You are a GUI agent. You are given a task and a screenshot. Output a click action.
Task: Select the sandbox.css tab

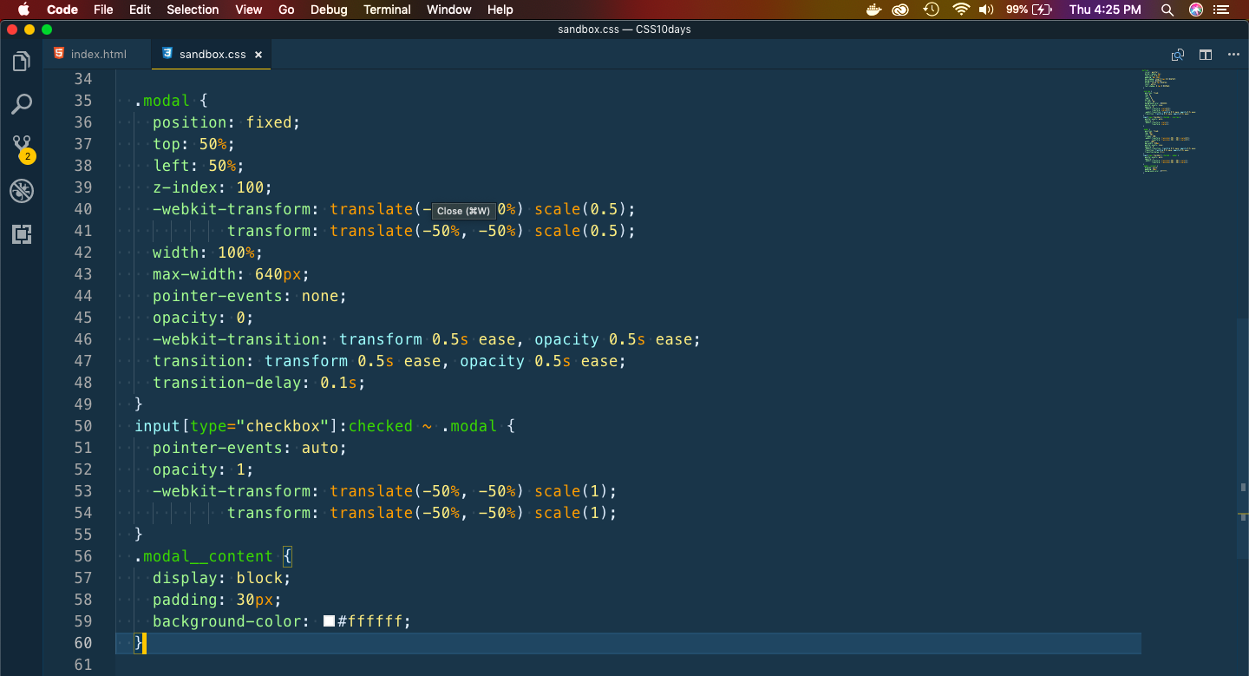click(x=213, y=54)
